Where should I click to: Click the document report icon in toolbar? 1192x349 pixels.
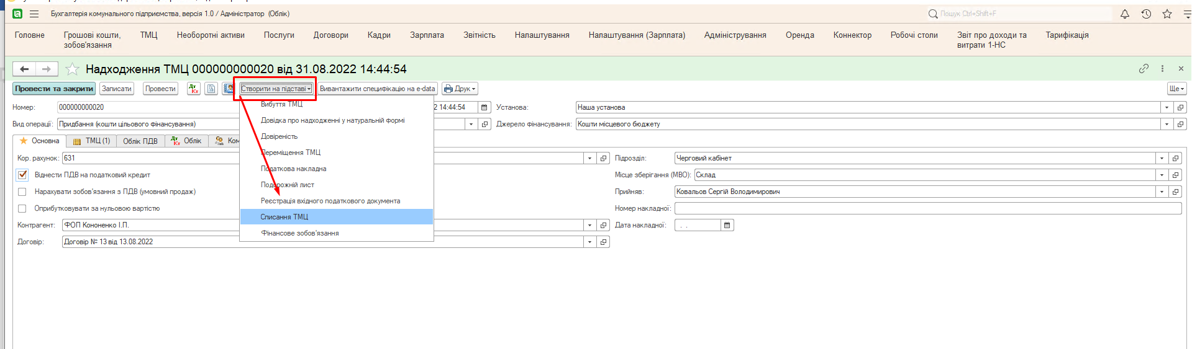[211, 89]
